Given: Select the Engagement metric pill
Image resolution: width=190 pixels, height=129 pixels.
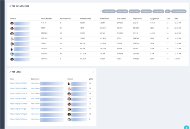Looking at the screenshot, I should tap(158, 11).
